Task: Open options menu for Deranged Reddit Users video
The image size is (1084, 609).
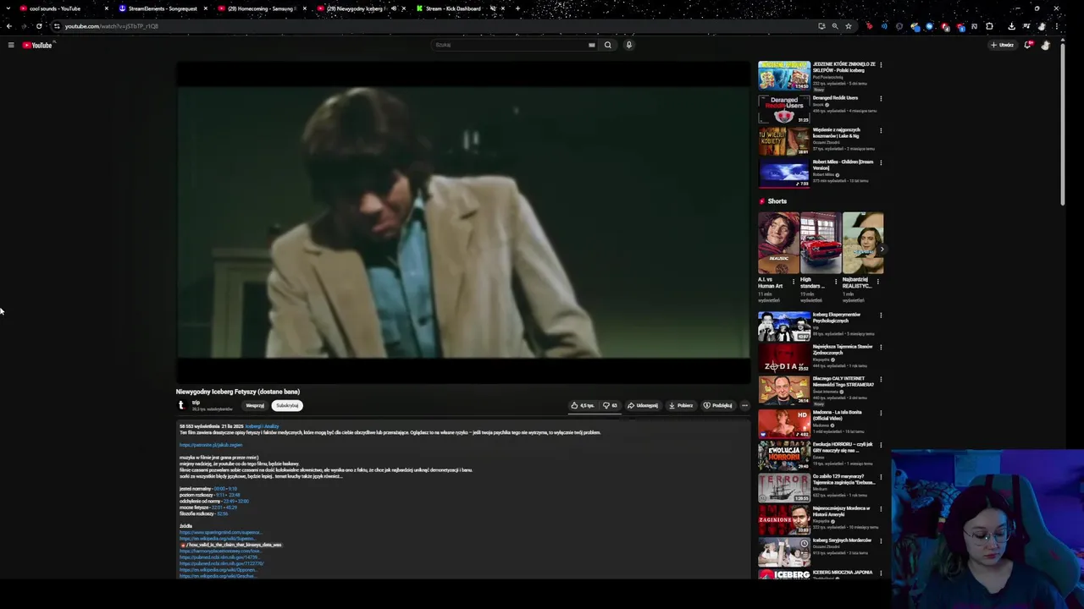Action: coord(881,98)
